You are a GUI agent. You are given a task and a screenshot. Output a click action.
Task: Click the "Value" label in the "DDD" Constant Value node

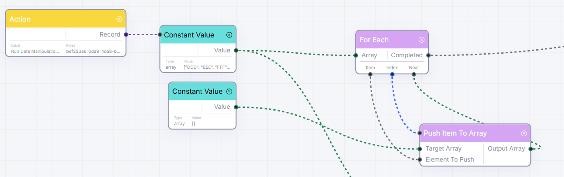(222, 50)
